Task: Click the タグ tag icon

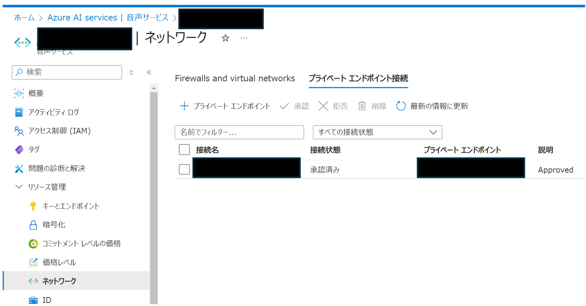Action: coord(19,150)
